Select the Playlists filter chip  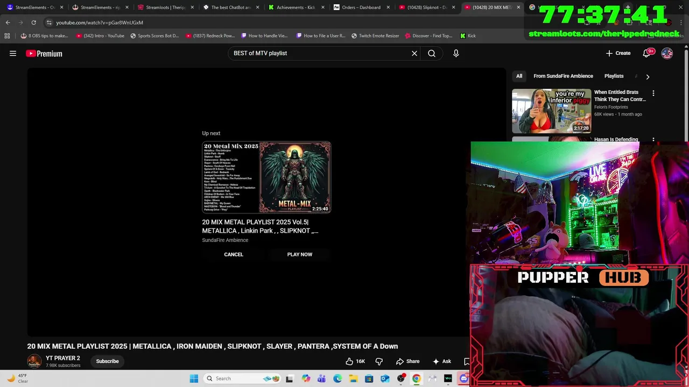point(614,76)
